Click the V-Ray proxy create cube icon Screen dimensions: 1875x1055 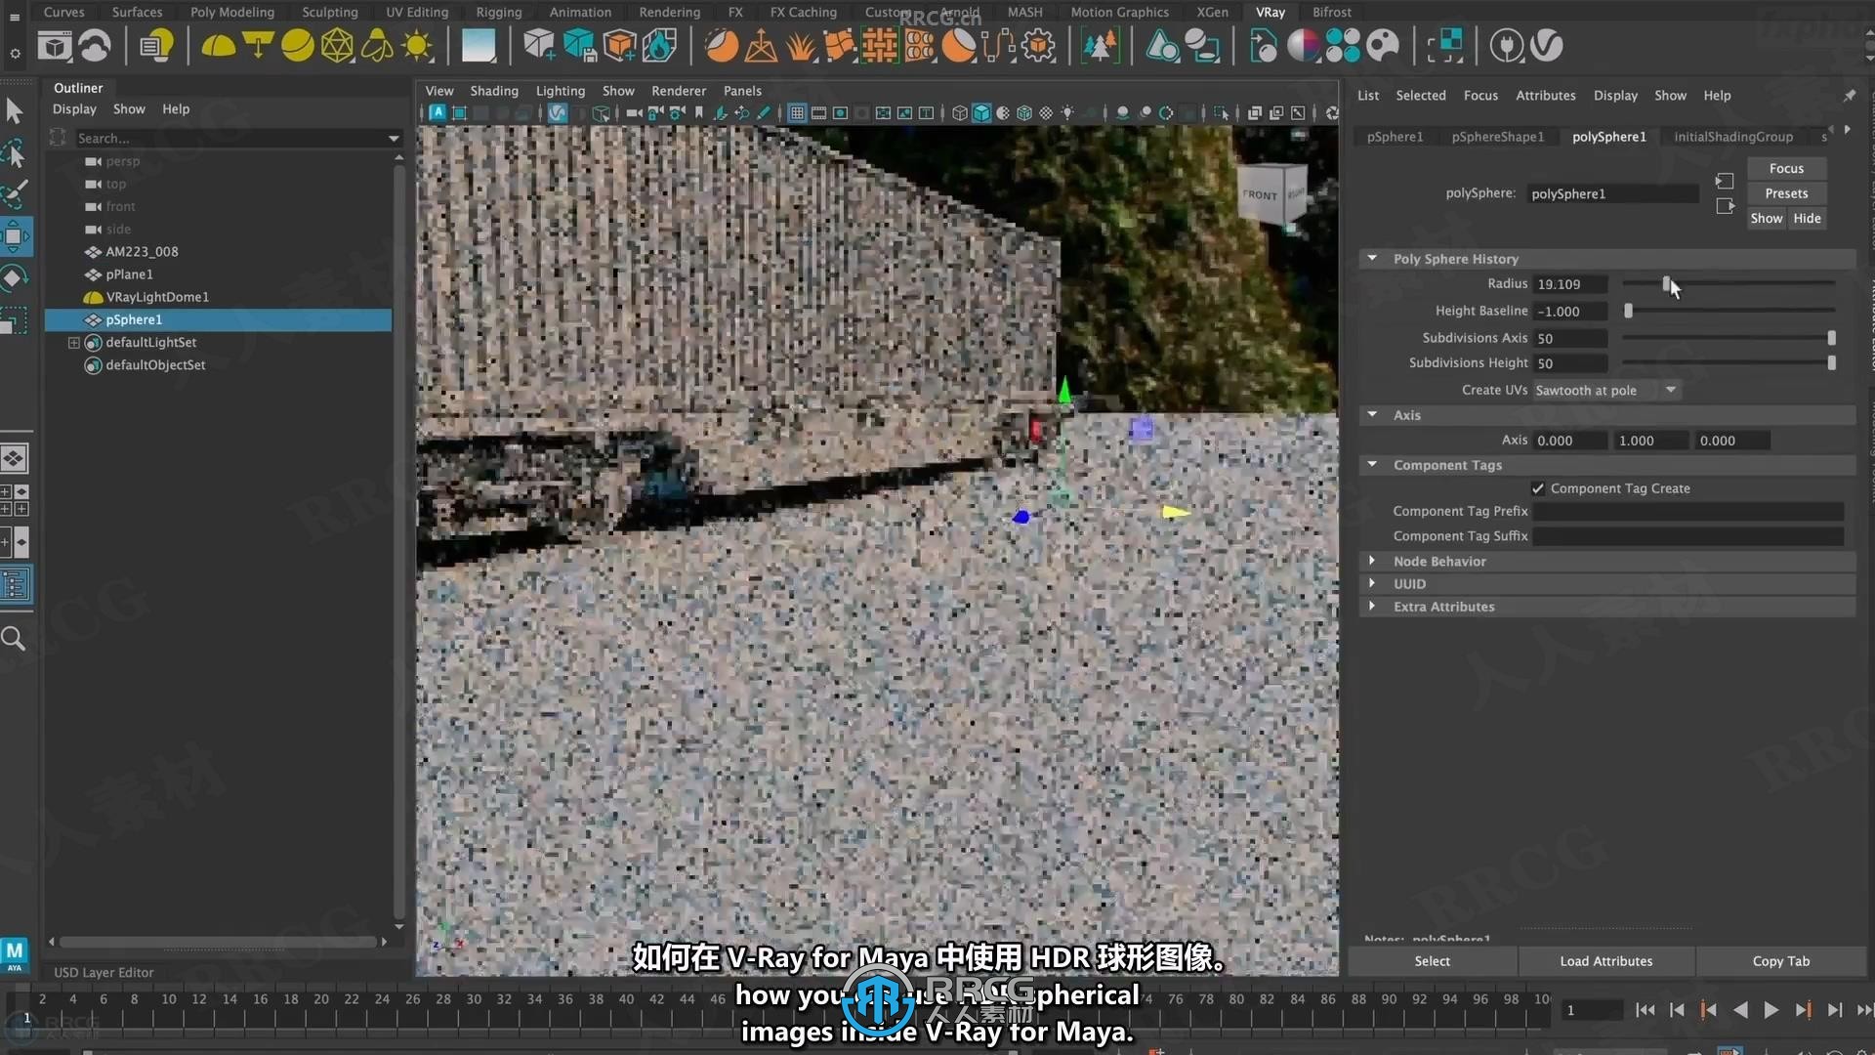coord(538,46)
